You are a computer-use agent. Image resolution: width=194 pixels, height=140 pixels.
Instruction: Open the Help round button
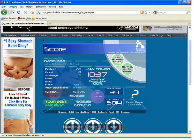(x=113, y=127)
